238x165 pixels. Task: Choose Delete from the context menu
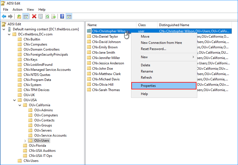click(x=164, y=65)
